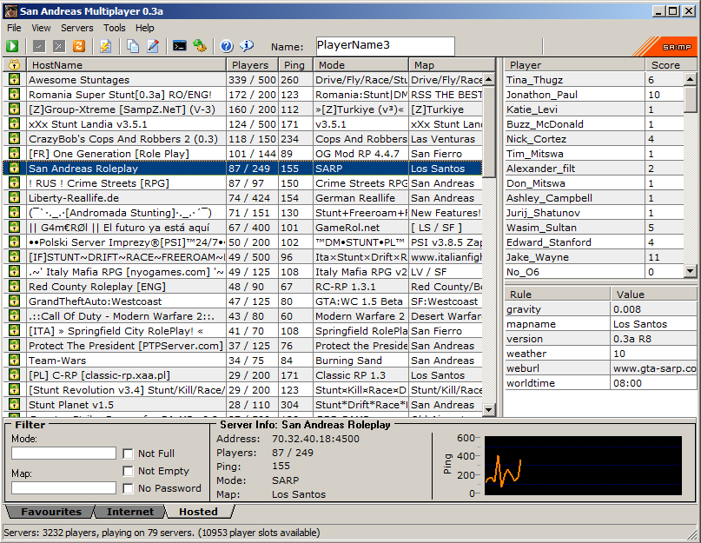Click lock icon beside [PL] C-RP server
Image resolution: width=701 pixels, height=543 pixels.
click(14, 374)
